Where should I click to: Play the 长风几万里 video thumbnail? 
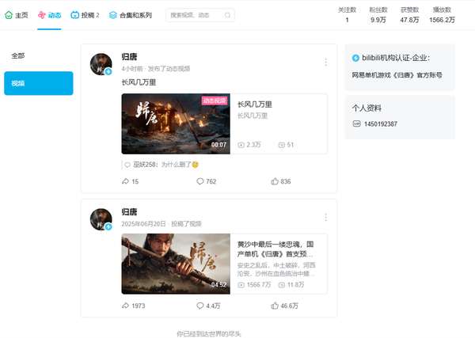tap(176, 123)
